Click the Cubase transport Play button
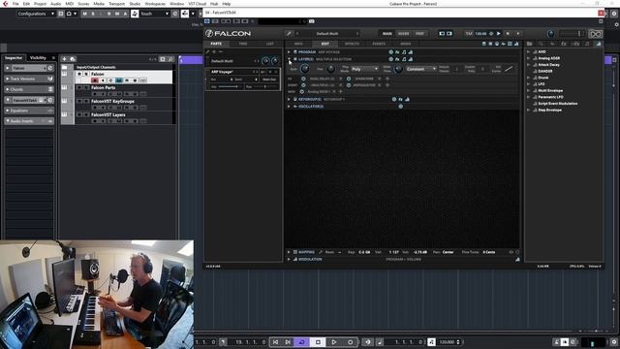This screenshot has height=349, width=620. 334,342
